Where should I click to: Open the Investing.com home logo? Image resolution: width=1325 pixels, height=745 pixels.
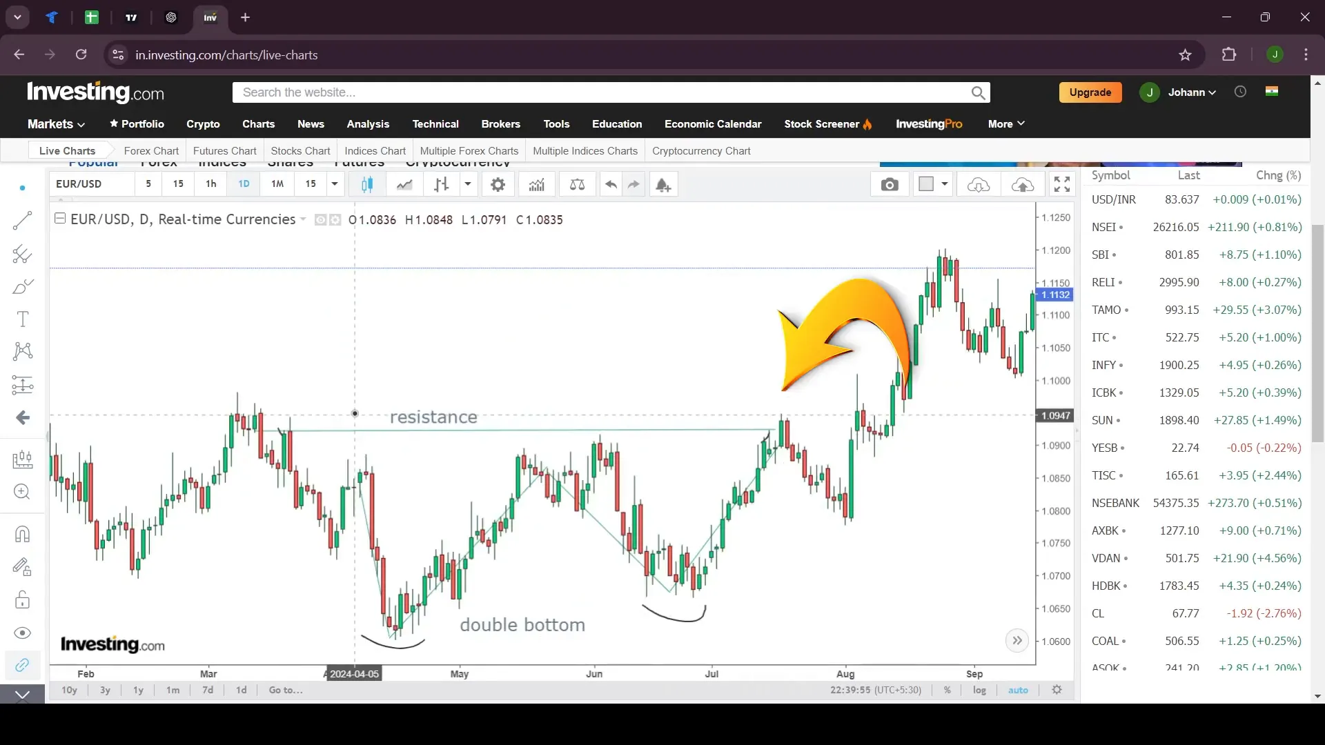click(95, 92)
